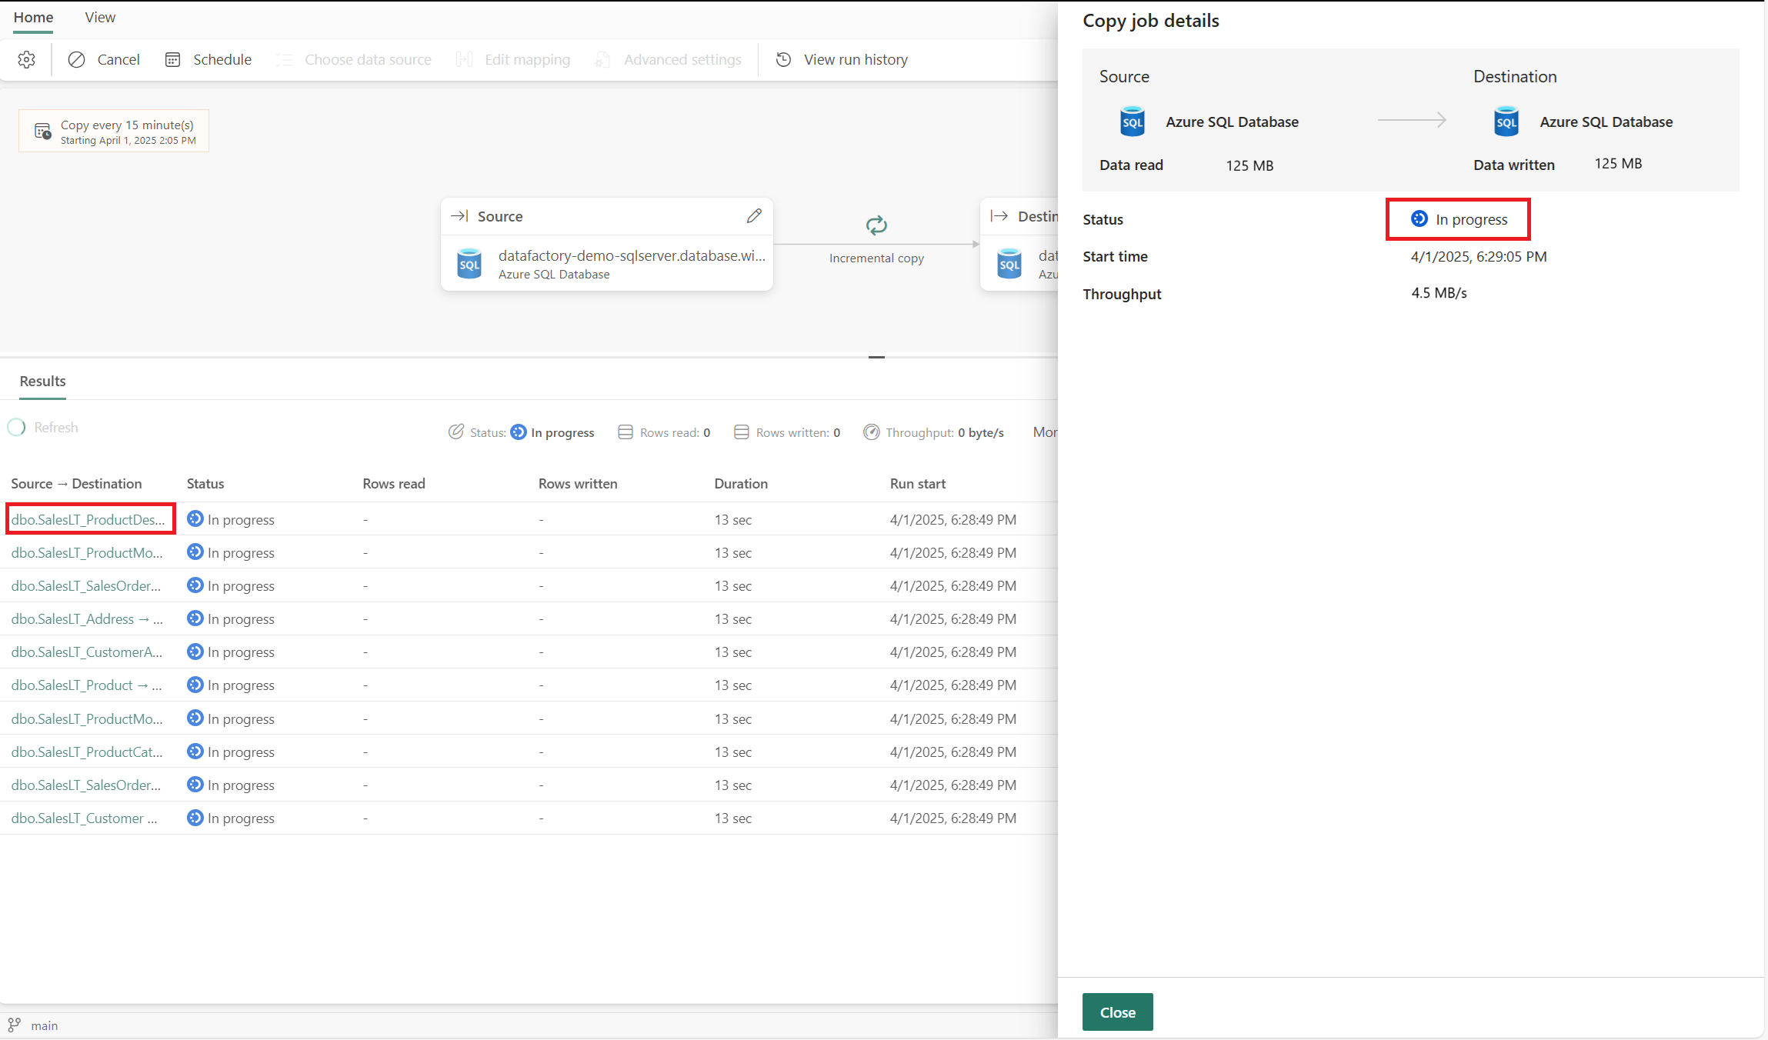
Task: Open dbo.SalesLT_ProductCat... row link
Action: click(x=86, y=752)
